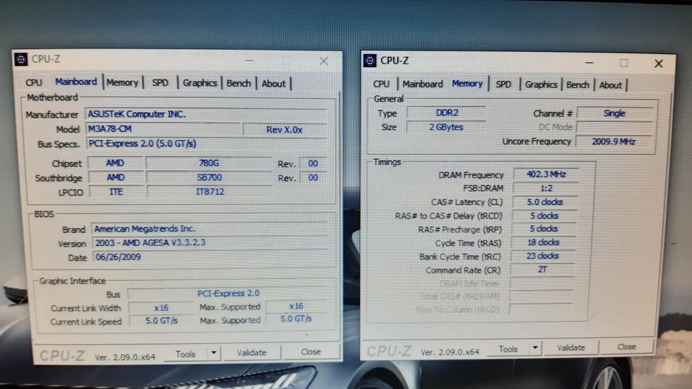The height and width of the screenshot is (389, 692).
Task: Click the CPU-Z app icon in right window title bar
Action: pos(370,60)
